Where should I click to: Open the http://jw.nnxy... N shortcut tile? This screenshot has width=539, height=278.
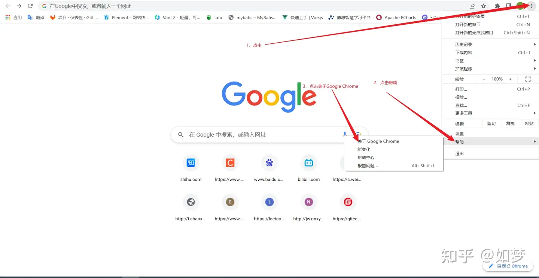point(309,207)
